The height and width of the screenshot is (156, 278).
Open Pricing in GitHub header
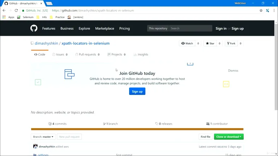125,29
